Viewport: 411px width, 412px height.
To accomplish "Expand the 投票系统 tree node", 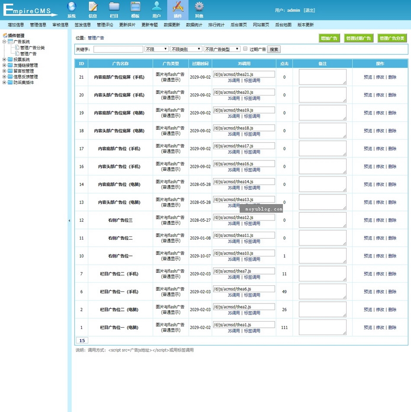I will (x=4, y=59).
